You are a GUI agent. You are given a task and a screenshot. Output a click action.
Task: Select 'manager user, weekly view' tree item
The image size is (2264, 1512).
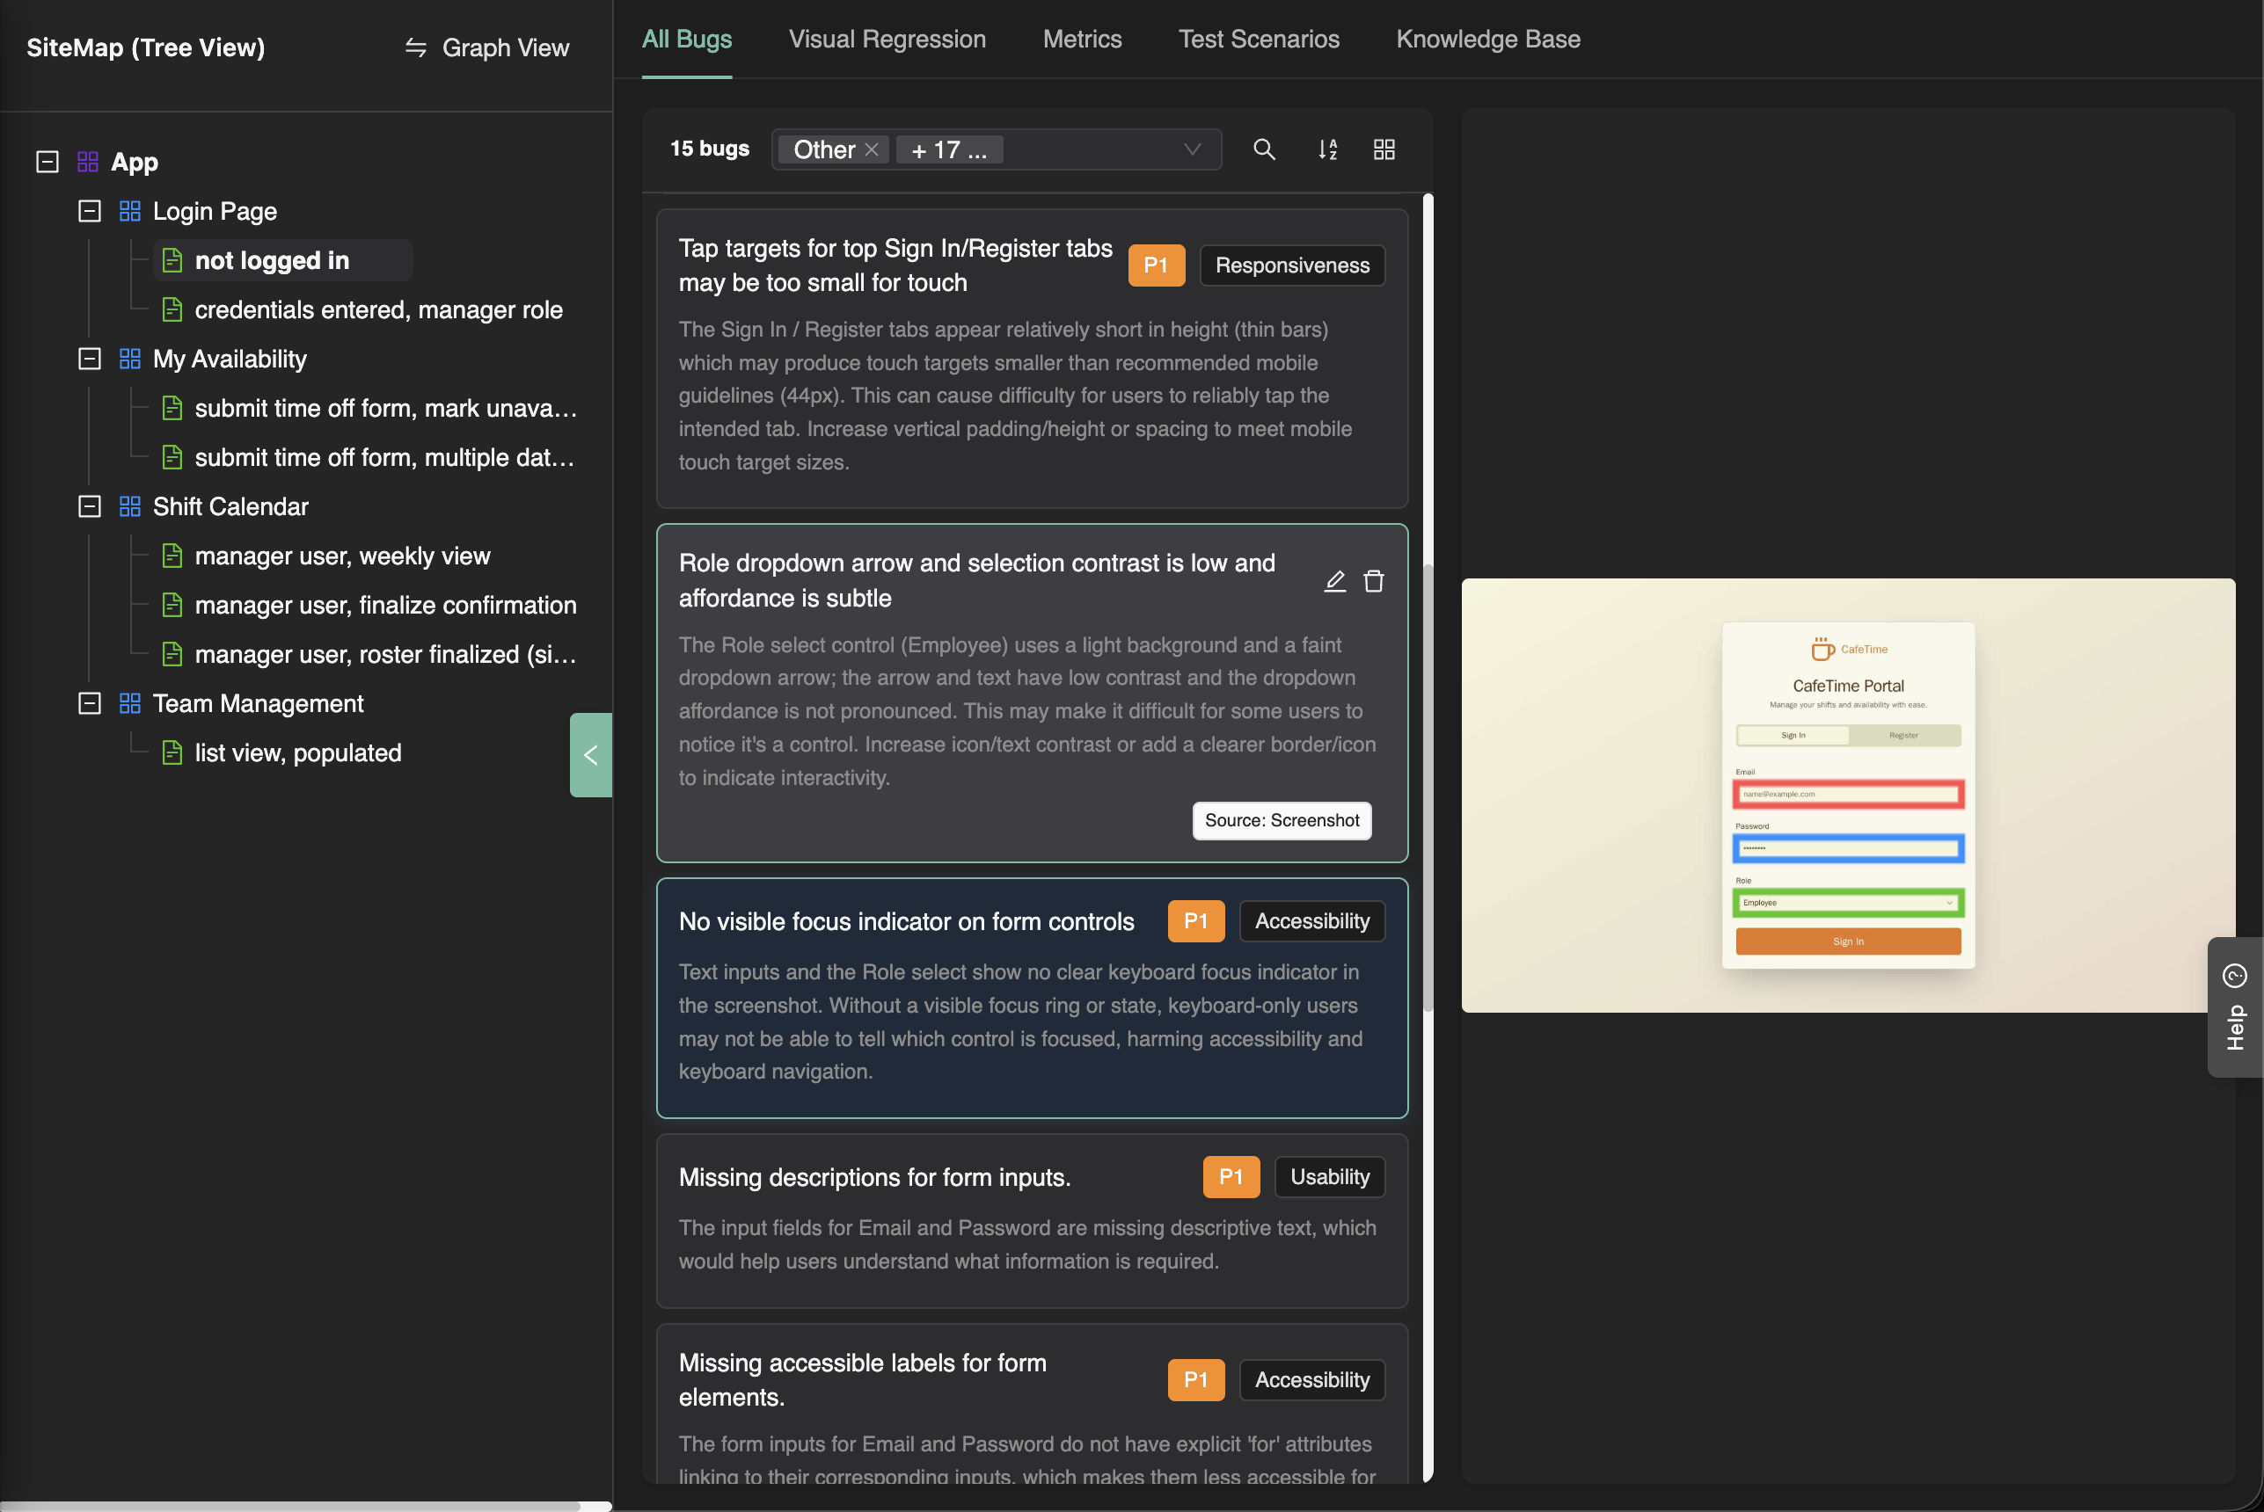(341, 556)
